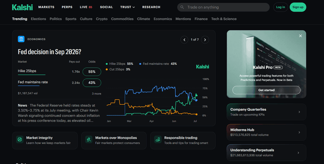
Task: Select the Mentions category tab
Action: pos(183,19)
